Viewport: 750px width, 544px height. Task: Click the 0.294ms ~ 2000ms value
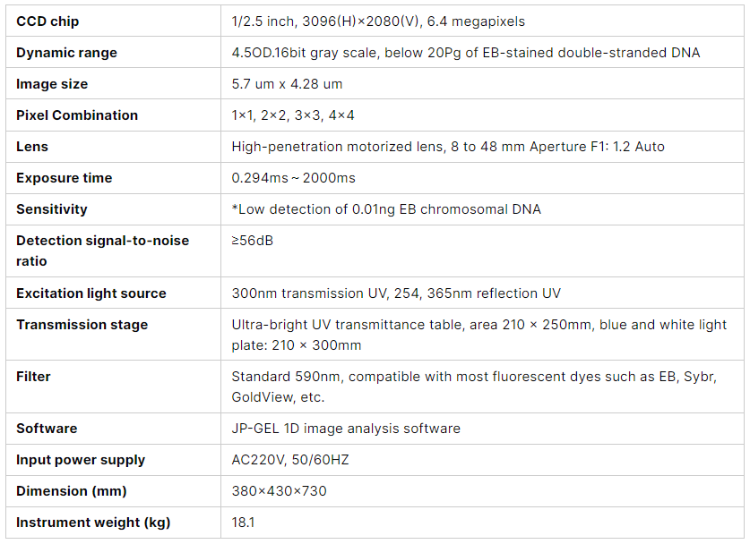(x=293, y=178)
